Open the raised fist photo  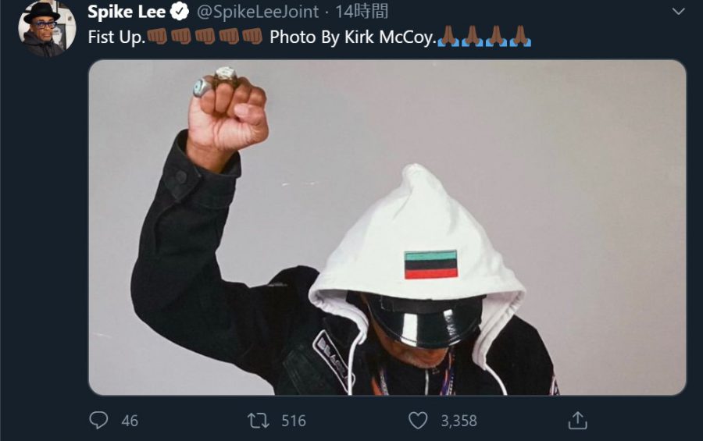pos(387,228)
